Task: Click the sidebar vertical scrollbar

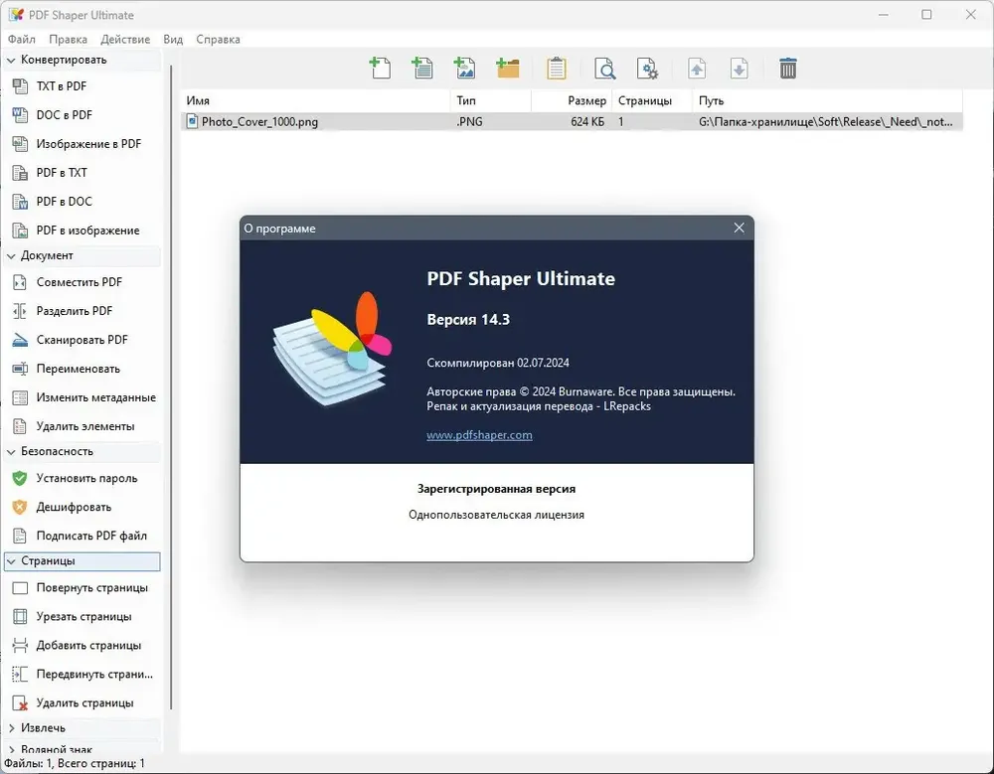Action: click(171, 387)
